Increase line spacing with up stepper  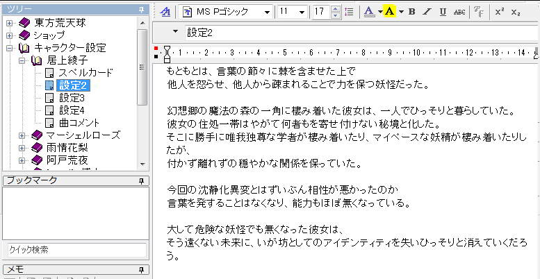pos(336,9)
